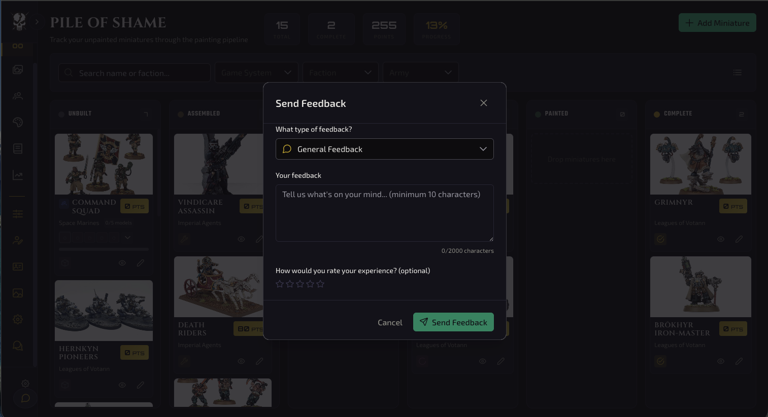
Task: Open the paint palette section in the sidebar
Action: coord(18,122)
